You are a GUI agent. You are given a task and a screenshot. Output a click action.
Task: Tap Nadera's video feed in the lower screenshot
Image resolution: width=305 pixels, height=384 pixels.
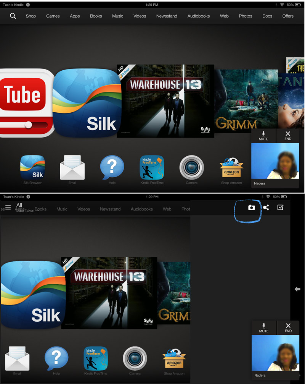(275, 353)
